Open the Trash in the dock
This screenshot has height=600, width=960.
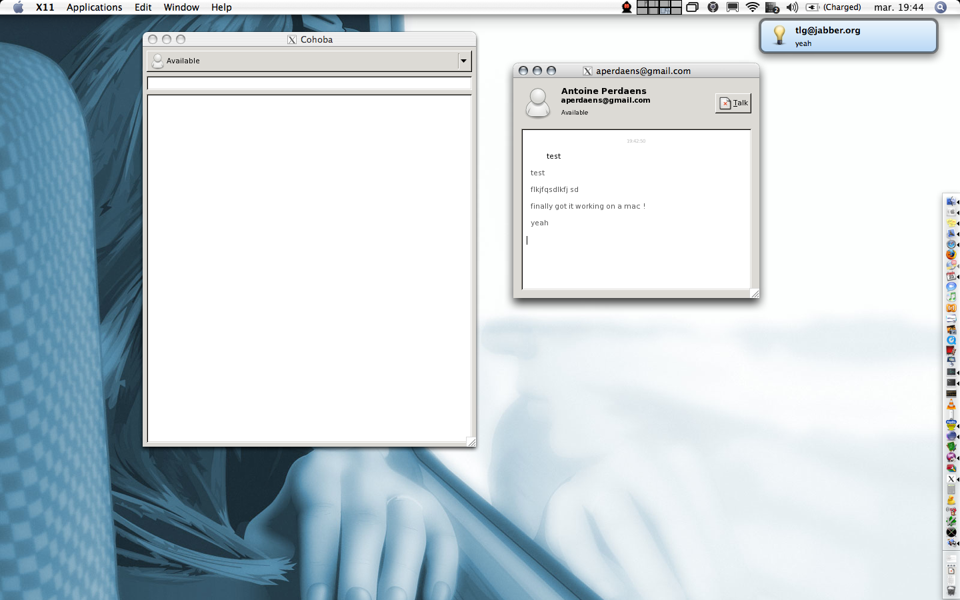pyautogui.click(x=951, y=591)
